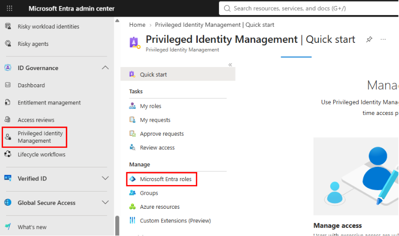Screen dimensions: 399x236
Task: Click the Manage access heading text
Action: pyautogui.click(x=337, y=225)
